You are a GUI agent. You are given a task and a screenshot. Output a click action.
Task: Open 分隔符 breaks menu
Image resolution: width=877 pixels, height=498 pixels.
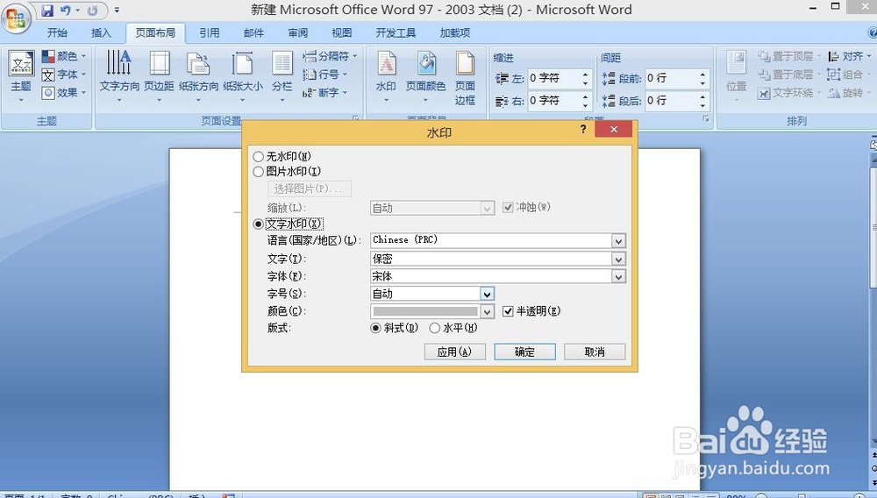pos(330,56)
